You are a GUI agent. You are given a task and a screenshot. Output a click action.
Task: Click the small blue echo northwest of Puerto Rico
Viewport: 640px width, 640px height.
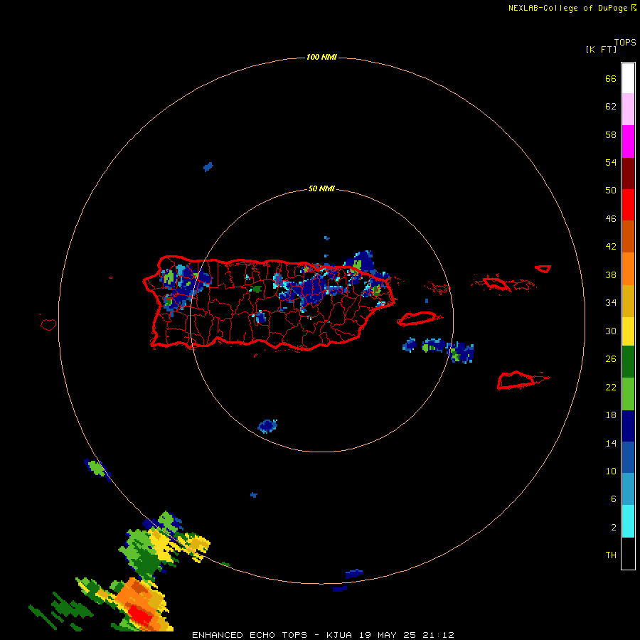click(x=208, y=166)
